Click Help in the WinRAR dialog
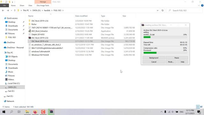Screen dimensions: 204x115 182,62
